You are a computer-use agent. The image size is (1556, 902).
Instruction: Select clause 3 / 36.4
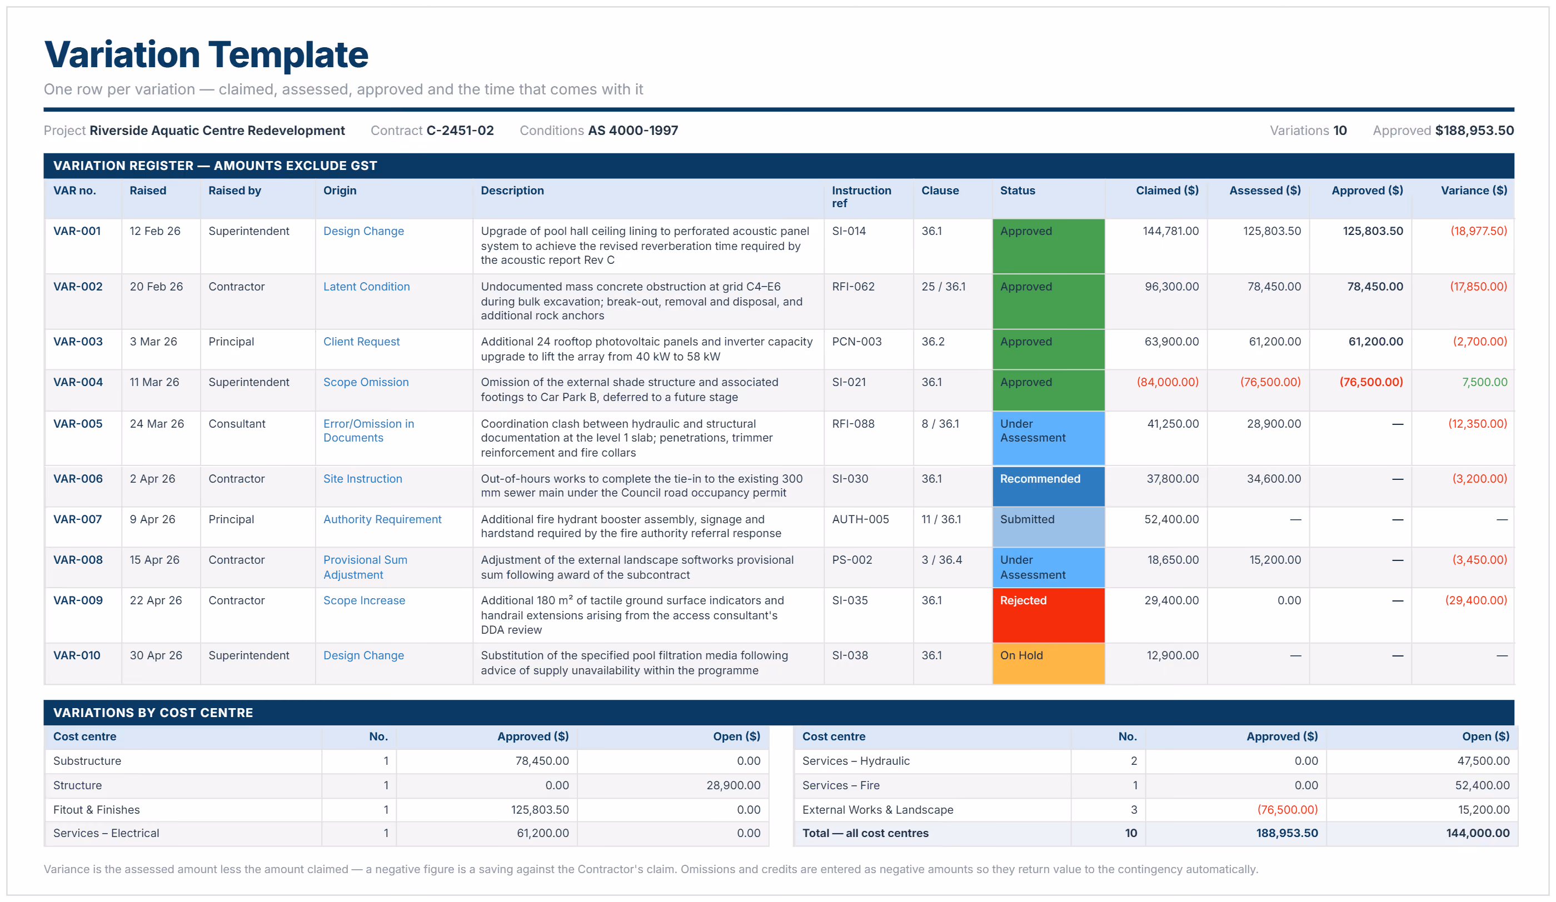pos(941,560)
